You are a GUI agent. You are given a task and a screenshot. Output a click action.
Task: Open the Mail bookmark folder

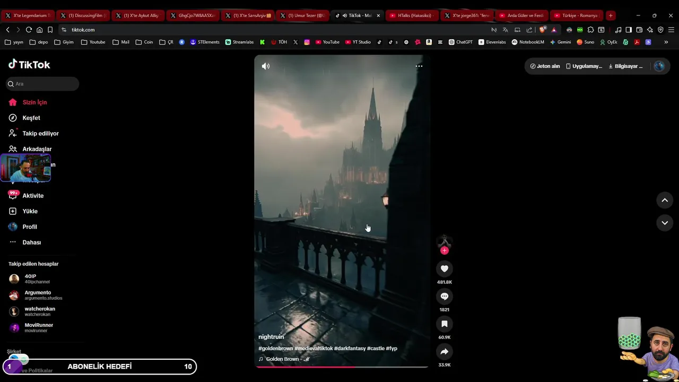coord(121,42)
